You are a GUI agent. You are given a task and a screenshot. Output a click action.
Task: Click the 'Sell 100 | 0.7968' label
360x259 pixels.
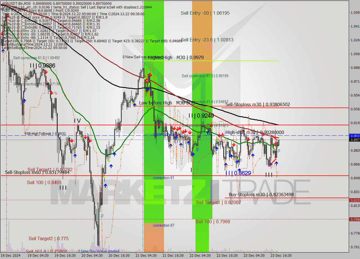click(213, 222)
